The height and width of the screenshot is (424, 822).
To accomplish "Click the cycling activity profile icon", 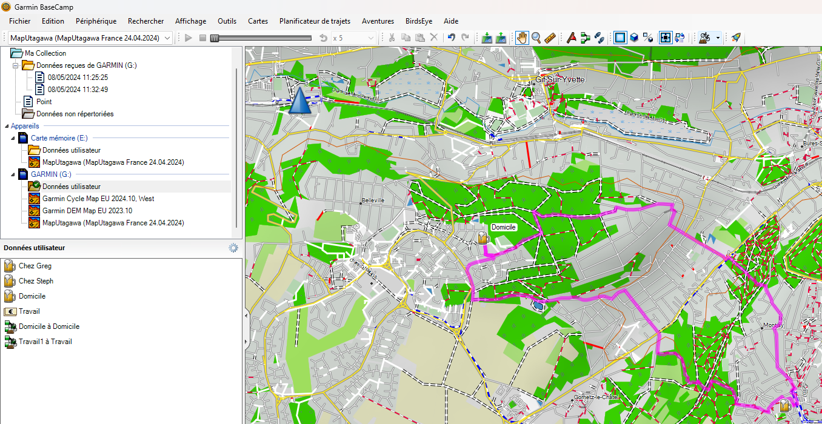I will (x=704, y=38).
